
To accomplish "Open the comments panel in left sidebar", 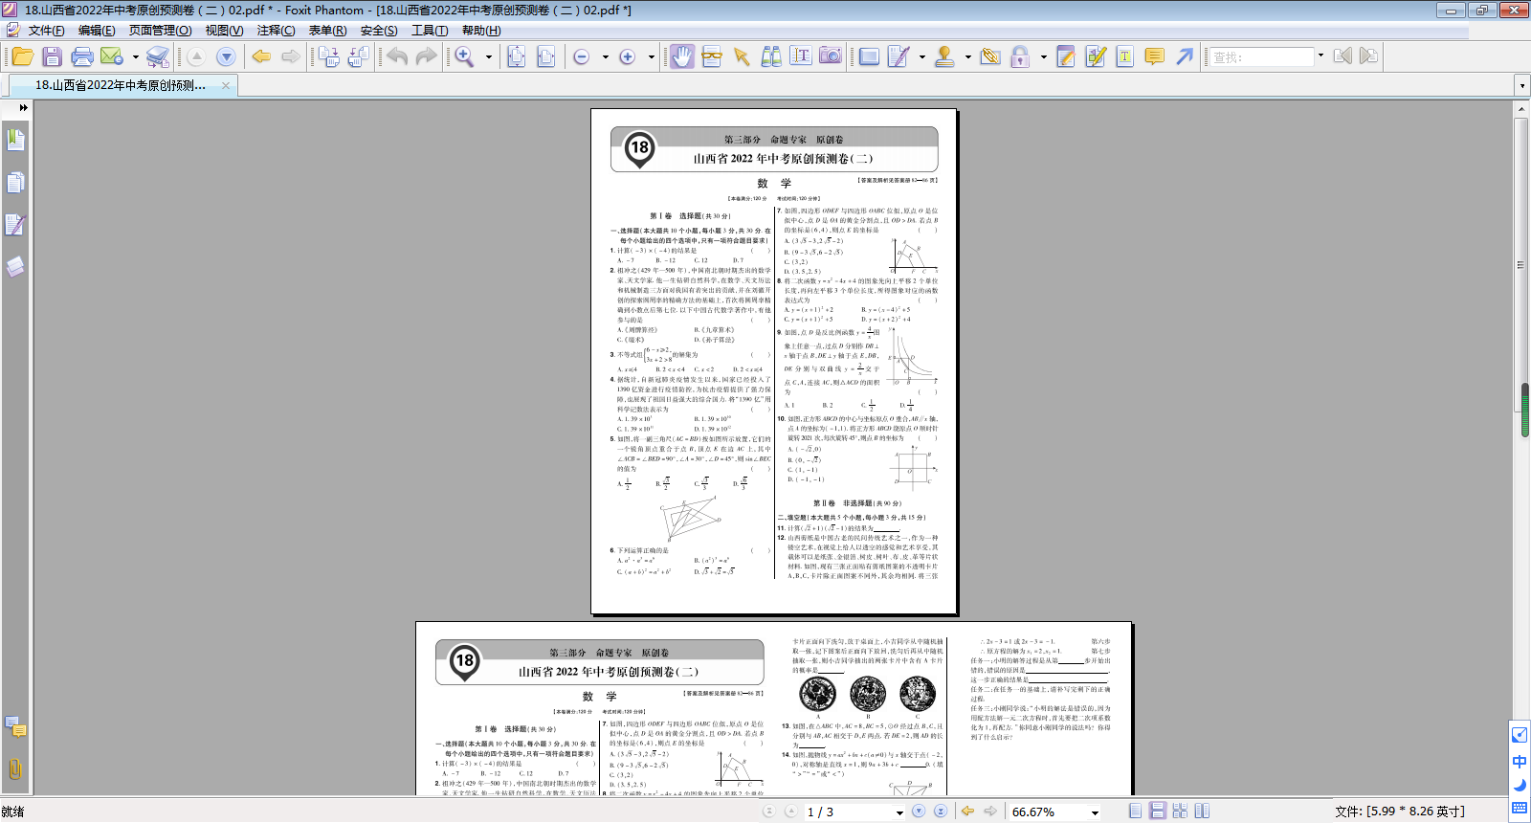I will (x=15, y=727).
